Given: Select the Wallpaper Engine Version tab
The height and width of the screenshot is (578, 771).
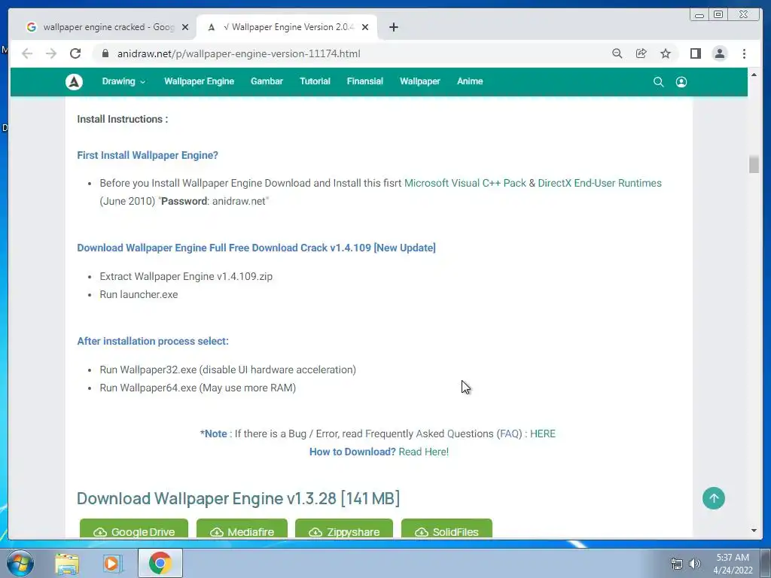Looking at the screenshot, I should tap(288, 27).
